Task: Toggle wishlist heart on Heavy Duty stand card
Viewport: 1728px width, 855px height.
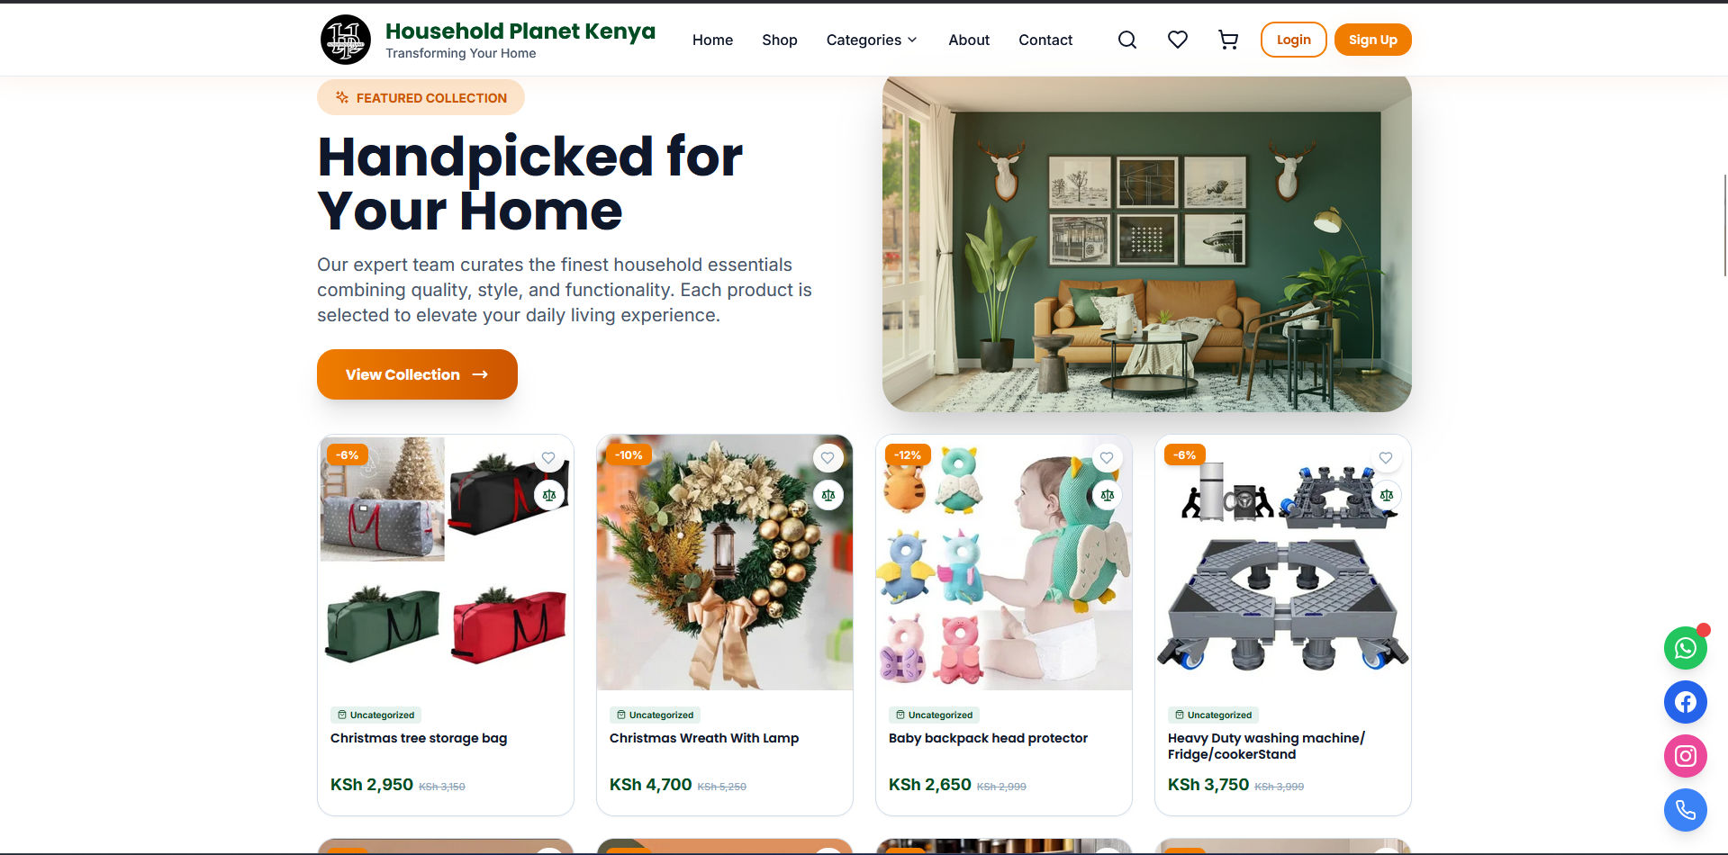Action: [x=1386, y=457]
